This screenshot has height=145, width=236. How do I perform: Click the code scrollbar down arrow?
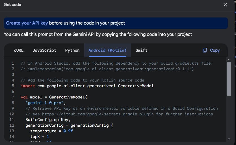(229, 139)
